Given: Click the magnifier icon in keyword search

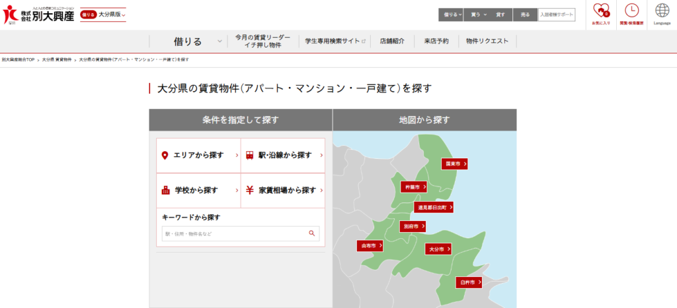Looking at the screenshot, I should coord(311,233).
